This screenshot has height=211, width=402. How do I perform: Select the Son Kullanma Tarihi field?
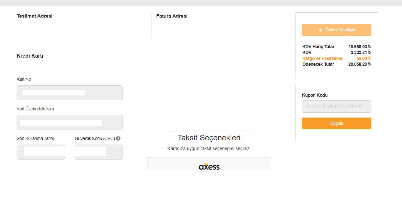point(41,152)
